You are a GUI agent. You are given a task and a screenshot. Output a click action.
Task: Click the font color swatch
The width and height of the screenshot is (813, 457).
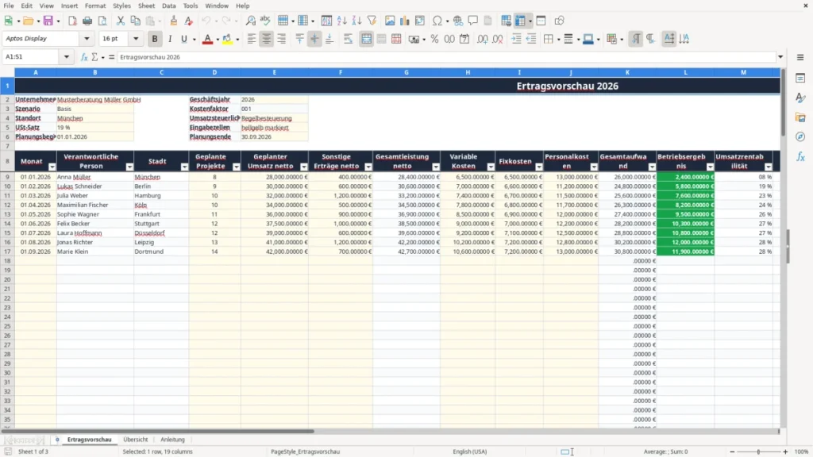[207, 39]
